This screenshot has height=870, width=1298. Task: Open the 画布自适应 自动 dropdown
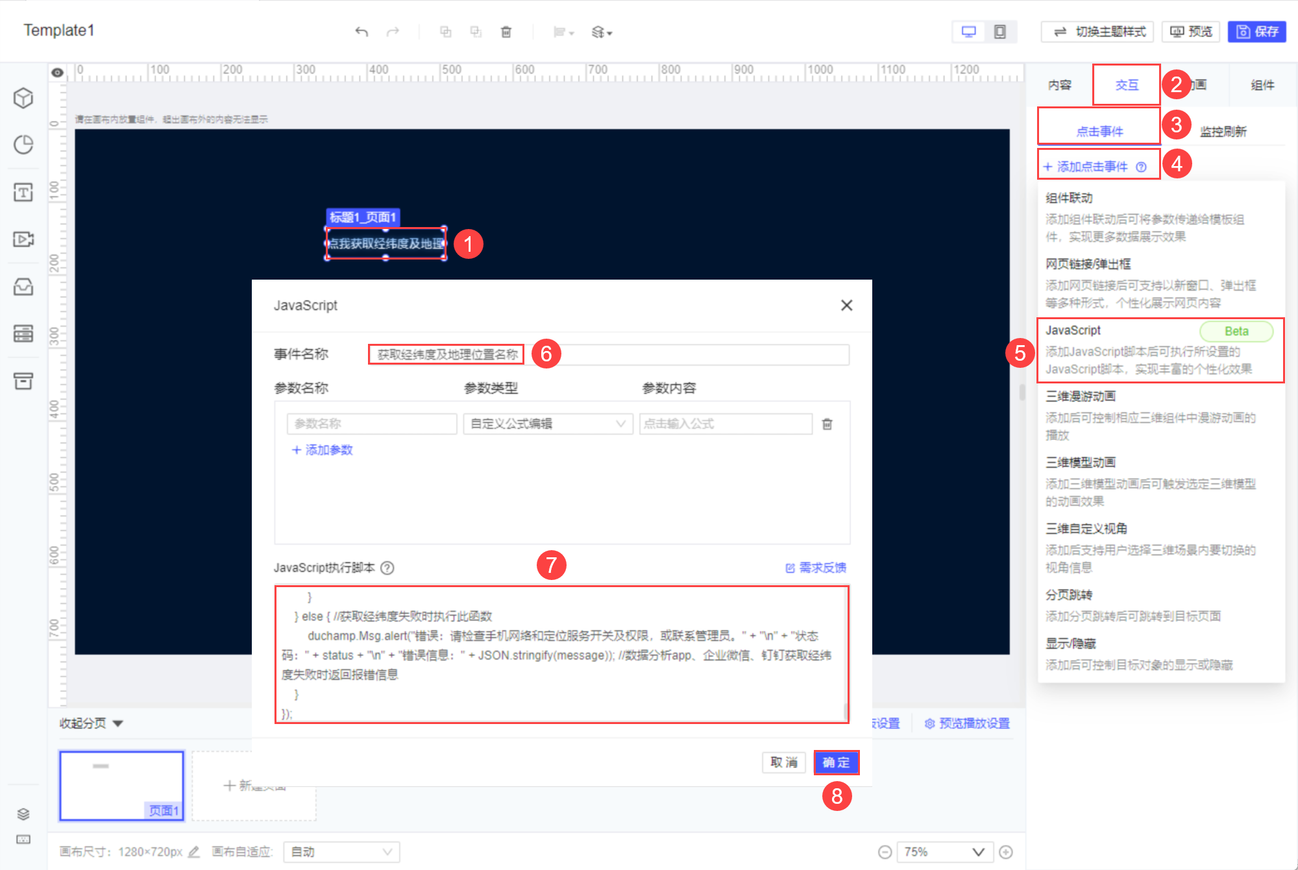click(x=341, y=852)
